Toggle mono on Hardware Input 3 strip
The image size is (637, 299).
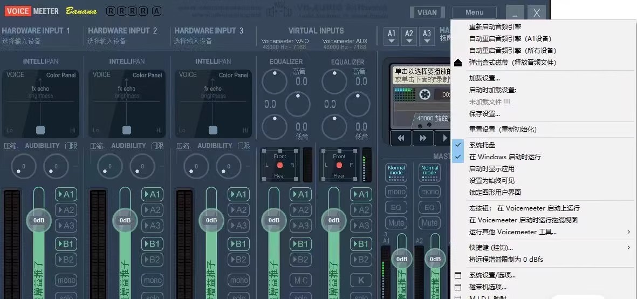(x=238, y=280)
